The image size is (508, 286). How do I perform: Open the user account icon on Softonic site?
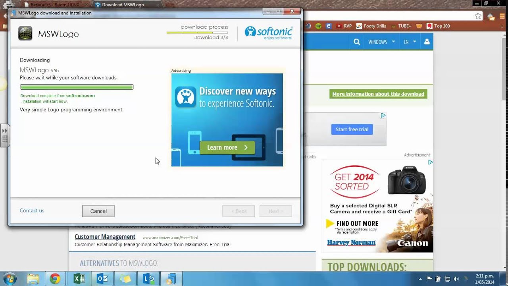point(427,42)
